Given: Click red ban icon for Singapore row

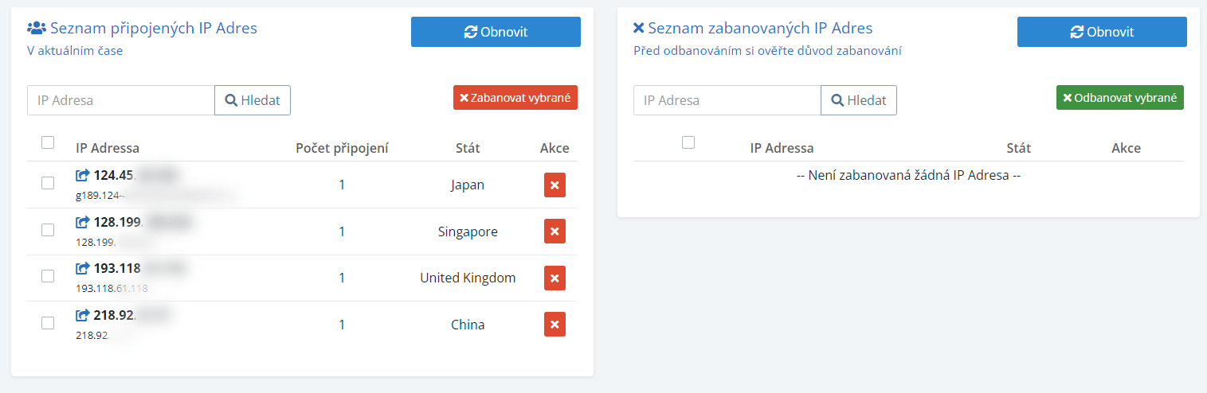Looking at the screenshot, I should (x=555, y=232).
